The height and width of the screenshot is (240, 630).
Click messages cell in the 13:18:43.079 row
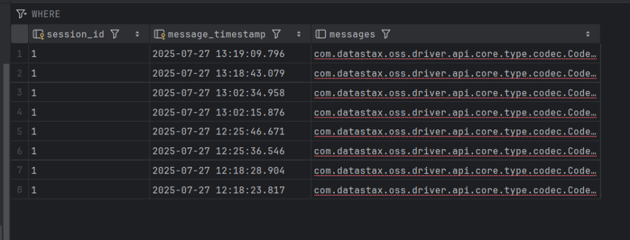click(456, 73)
